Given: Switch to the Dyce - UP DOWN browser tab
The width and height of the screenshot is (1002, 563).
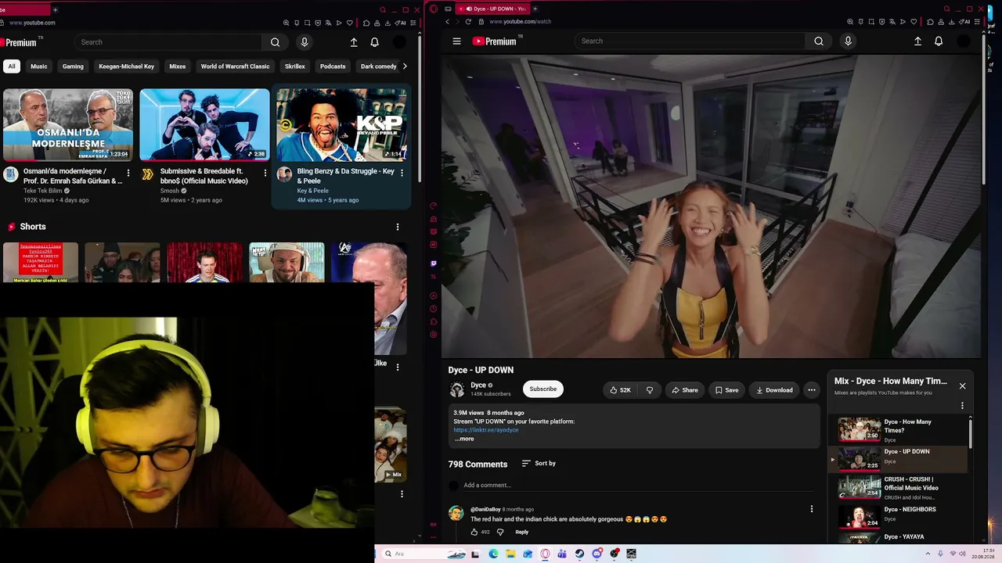Looking at the screenshot, I should point(495,9).
